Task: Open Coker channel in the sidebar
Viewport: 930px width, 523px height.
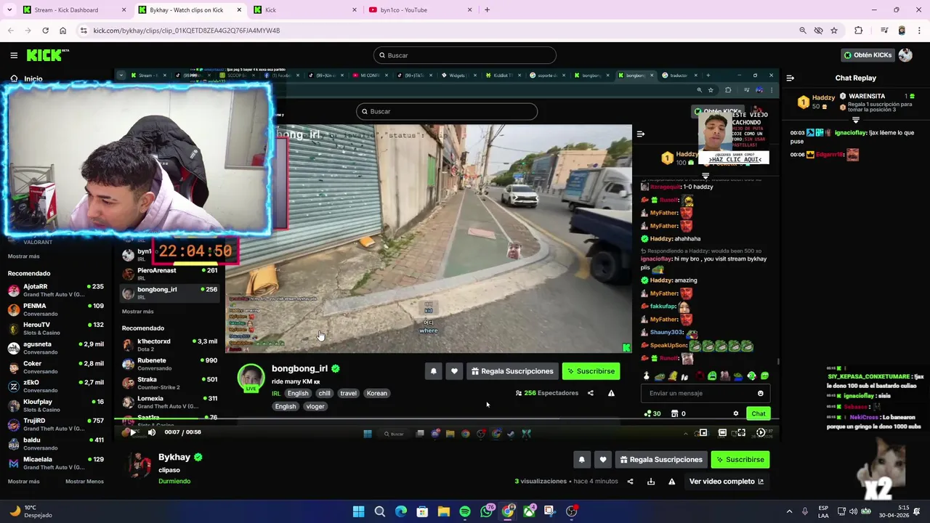Action: click(56, 367)
